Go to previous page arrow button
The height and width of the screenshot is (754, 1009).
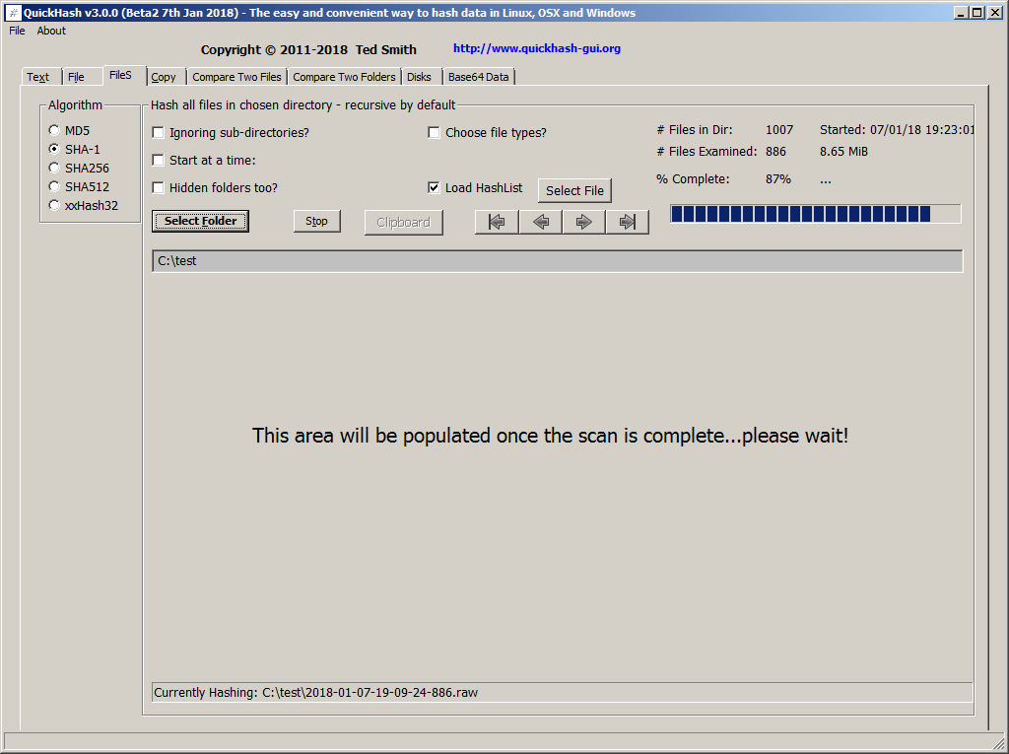point(540,223)
